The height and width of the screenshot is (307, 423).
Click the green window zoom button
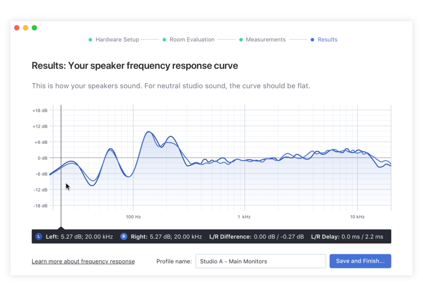(x=34, y=28)
